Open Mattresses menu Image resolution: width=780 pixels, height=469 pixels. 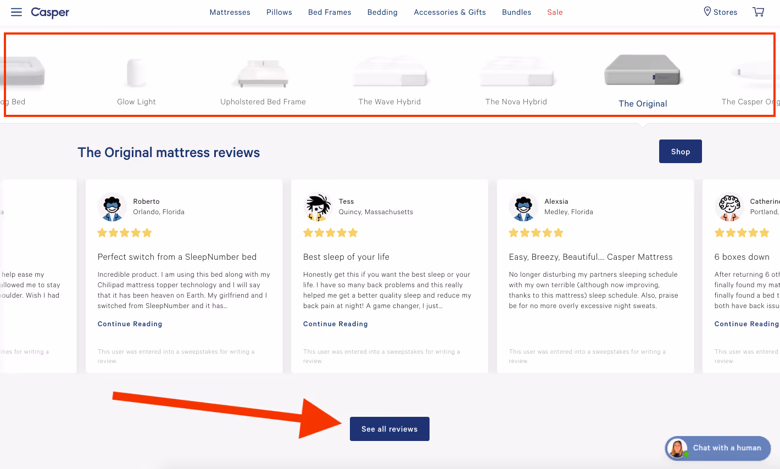tap(230, 12)
